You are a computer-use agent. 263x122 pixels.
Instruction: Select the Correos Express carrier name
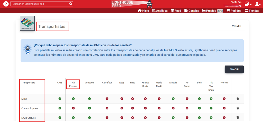[30, 108]
